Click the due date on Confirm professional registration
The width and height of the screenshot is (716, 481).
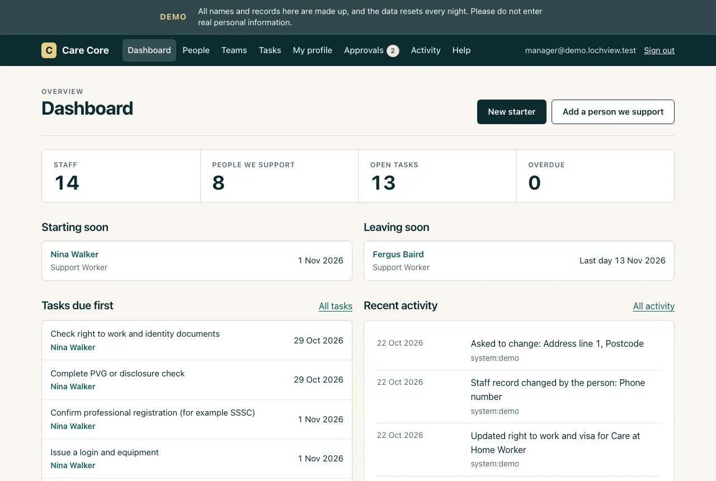(x=321, y=419)
